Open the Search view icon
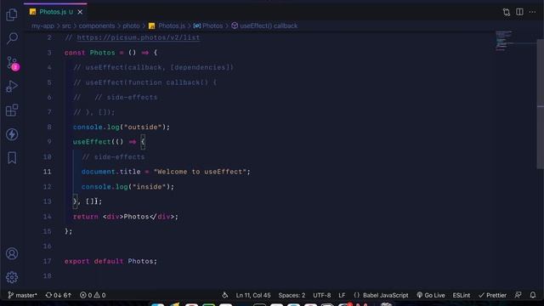The height and width of the screenshot is (306, 544). pos(12,38)
